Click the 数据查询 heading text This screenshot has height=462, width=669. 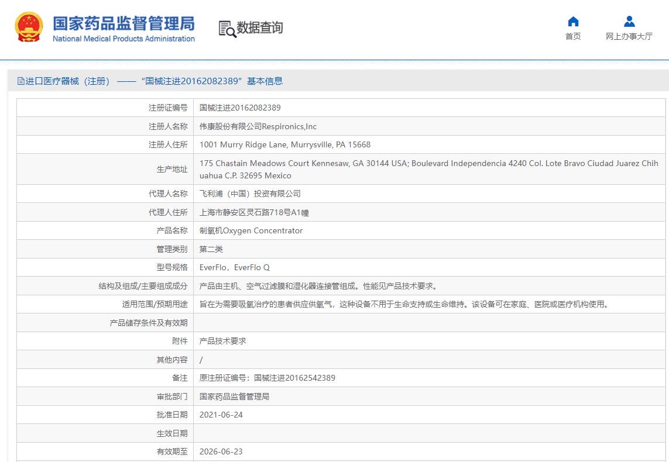pos(260,28)
